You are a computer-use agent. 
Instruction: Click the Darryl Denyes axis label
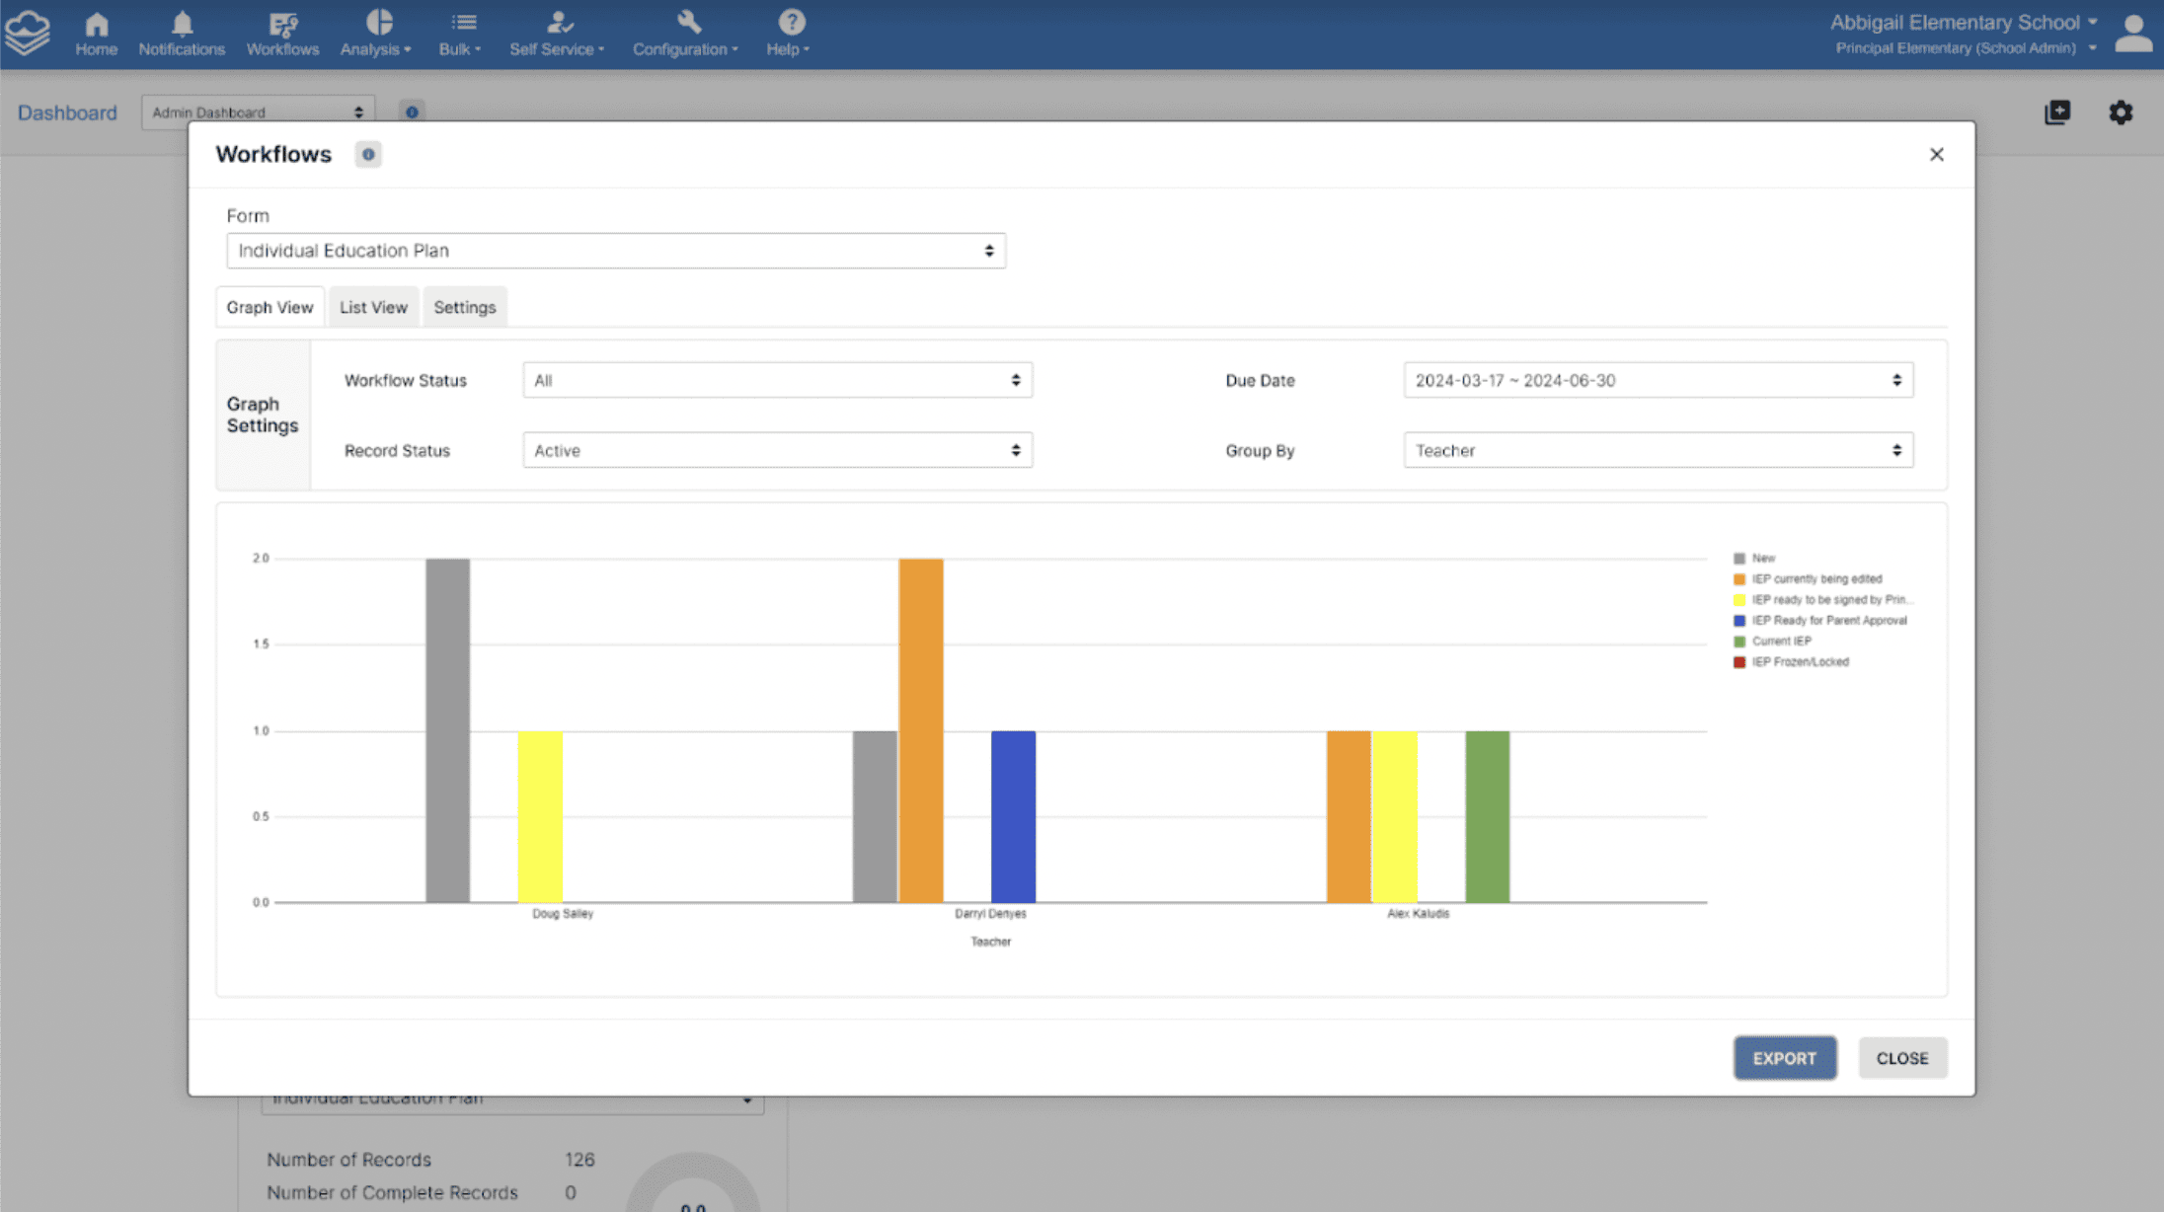[990, 914]
